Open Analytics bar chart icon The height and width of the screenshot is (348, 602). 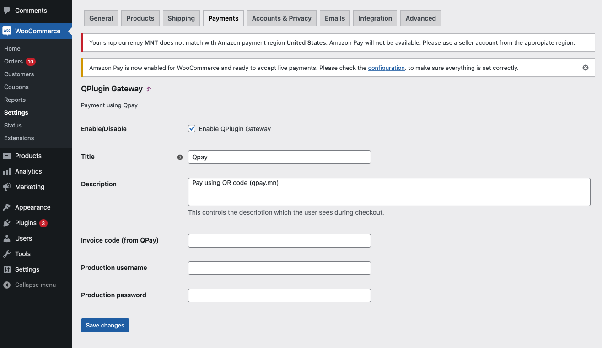coord(7,171)
